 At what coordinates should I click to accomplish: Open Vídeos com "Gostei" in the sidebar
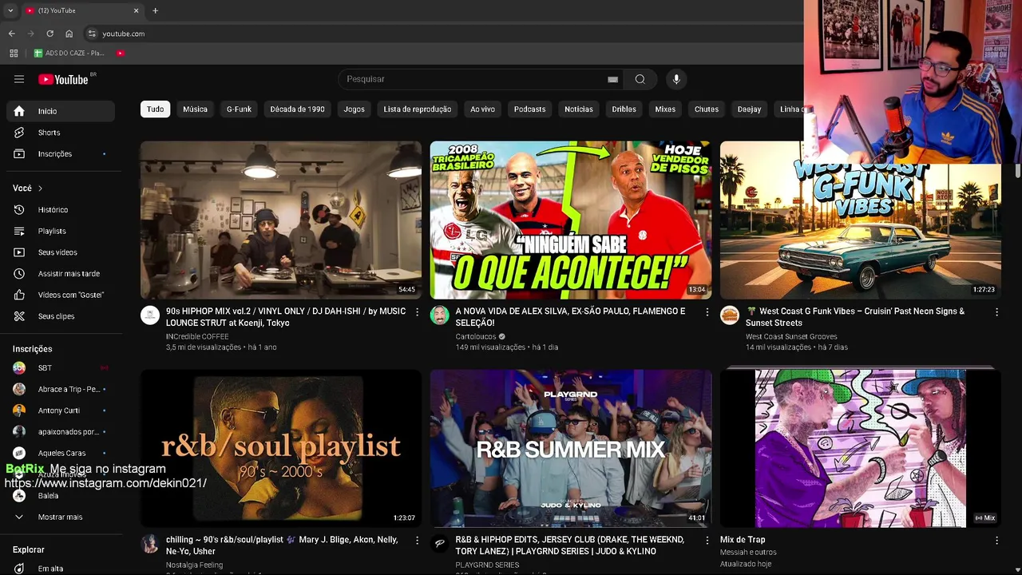(x=61, y=295)
